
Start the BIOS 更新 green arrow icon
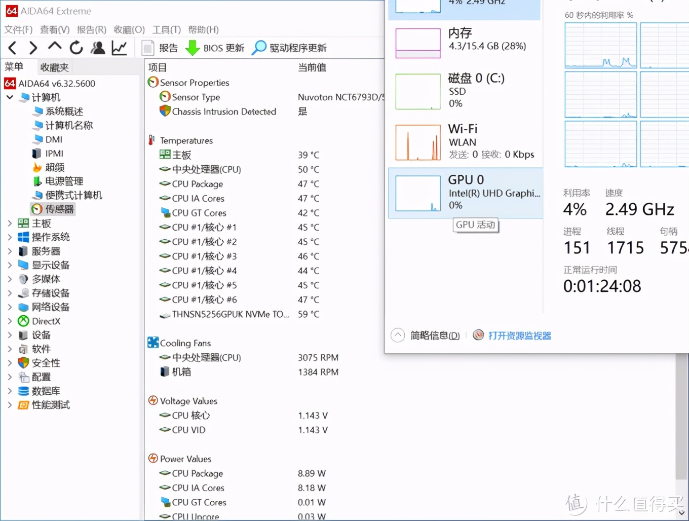pyautogui.click(x=193, y=48)
